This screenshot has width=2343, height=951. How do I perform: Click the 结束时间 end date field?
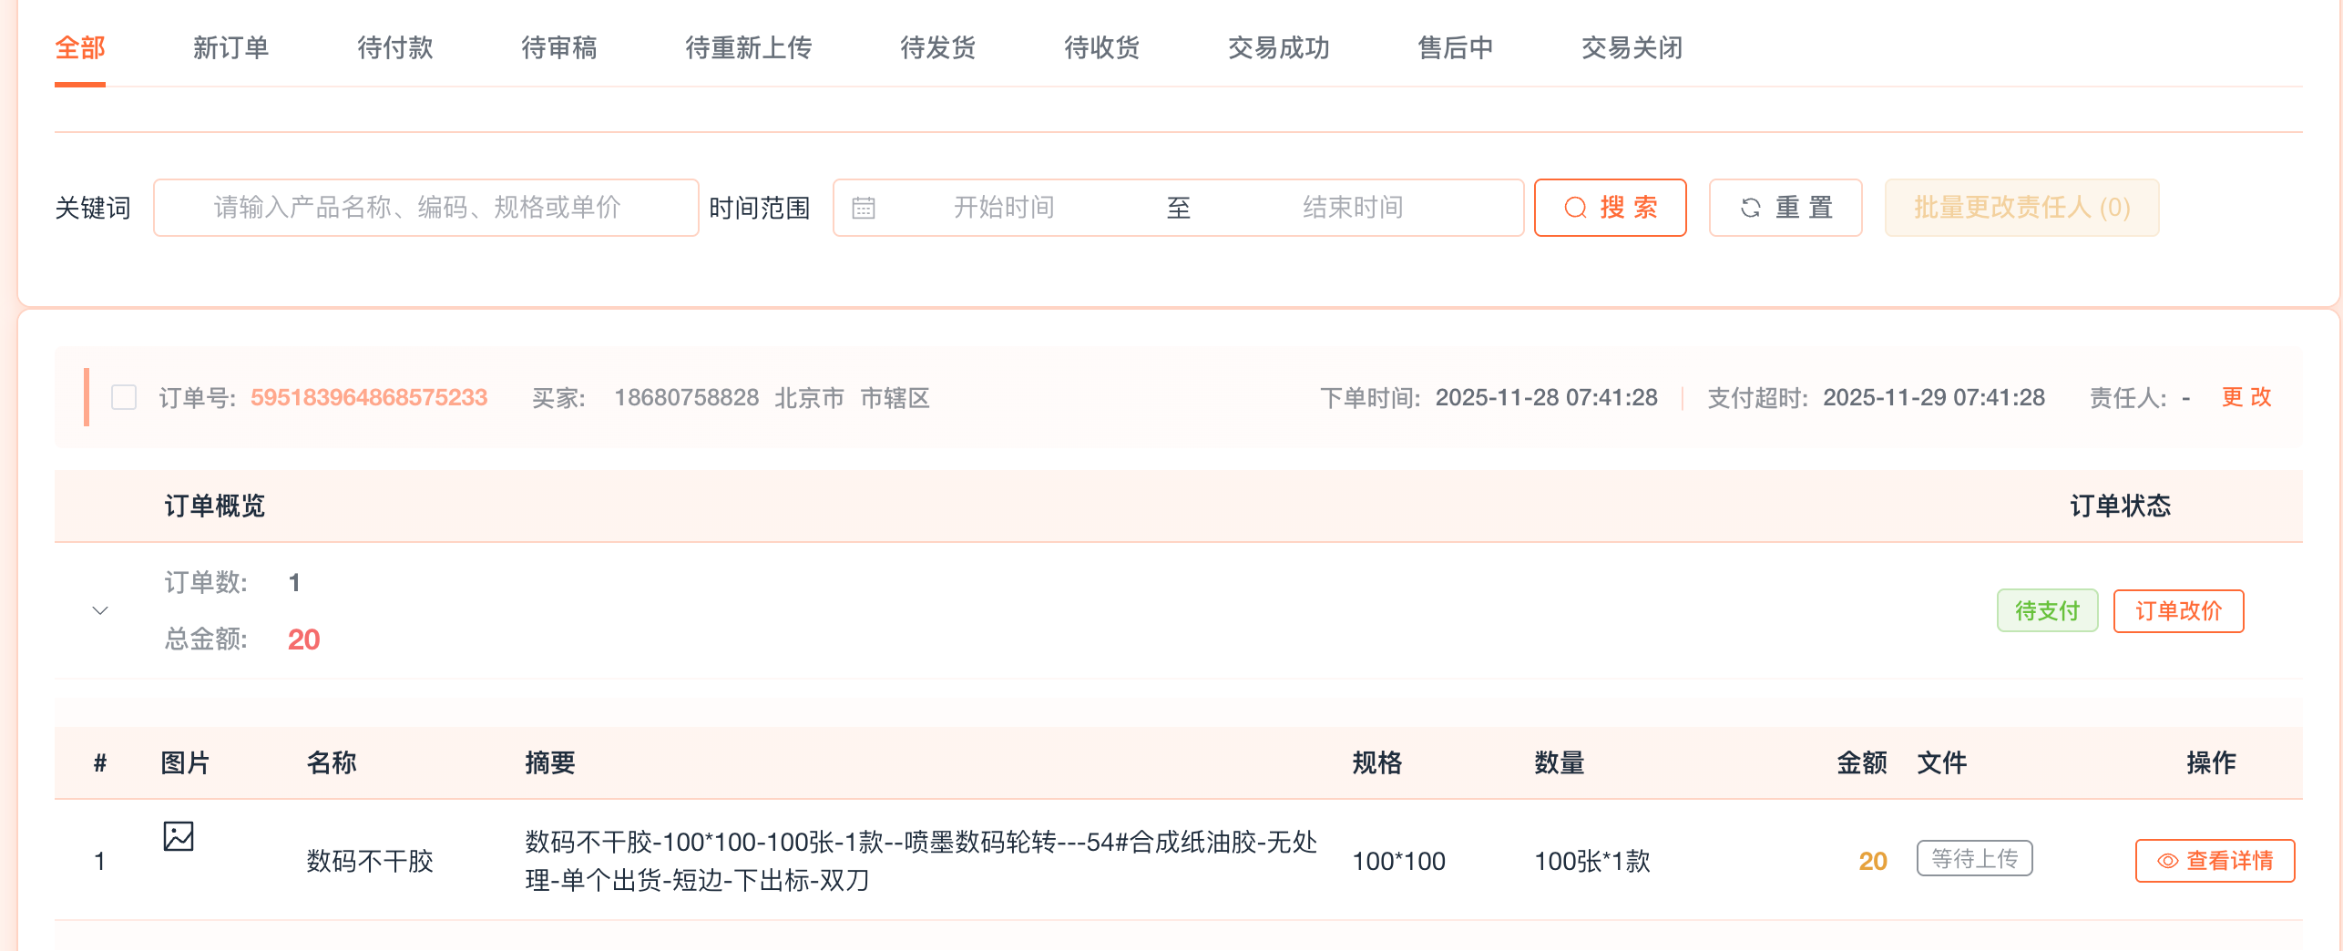(x=1352, y=209)
